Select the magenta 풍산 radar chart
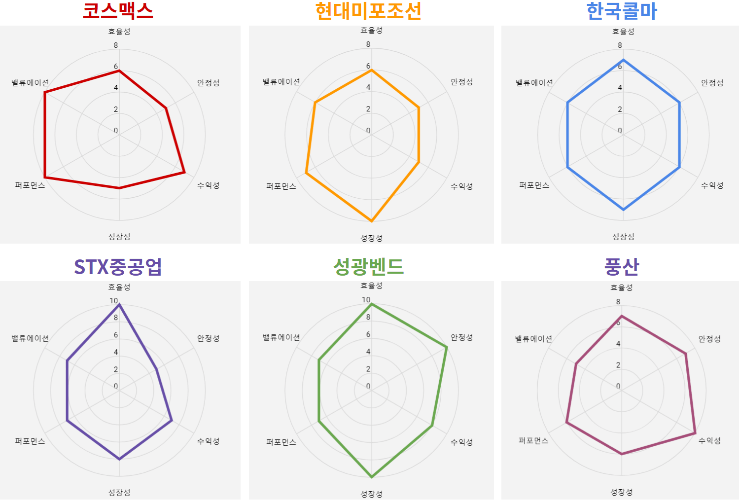Screen dimensions: 739x502 point(620,390)
